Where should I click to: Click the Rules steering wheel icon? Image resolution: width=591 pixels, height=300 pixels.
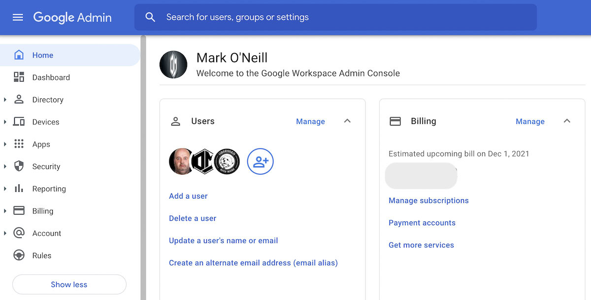click(x=19, y=255)
